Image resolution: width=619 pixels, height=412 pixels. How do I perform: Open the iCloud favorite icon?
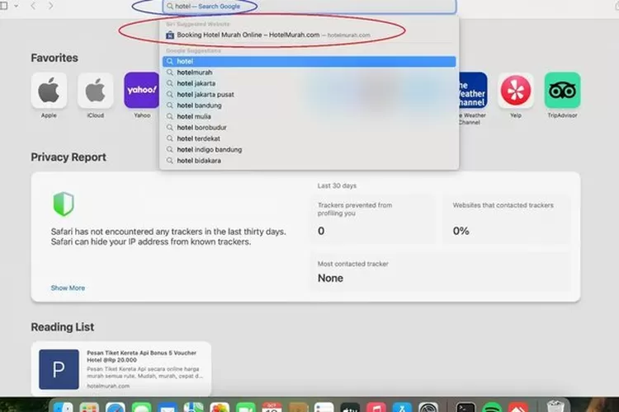click(96, 91)
